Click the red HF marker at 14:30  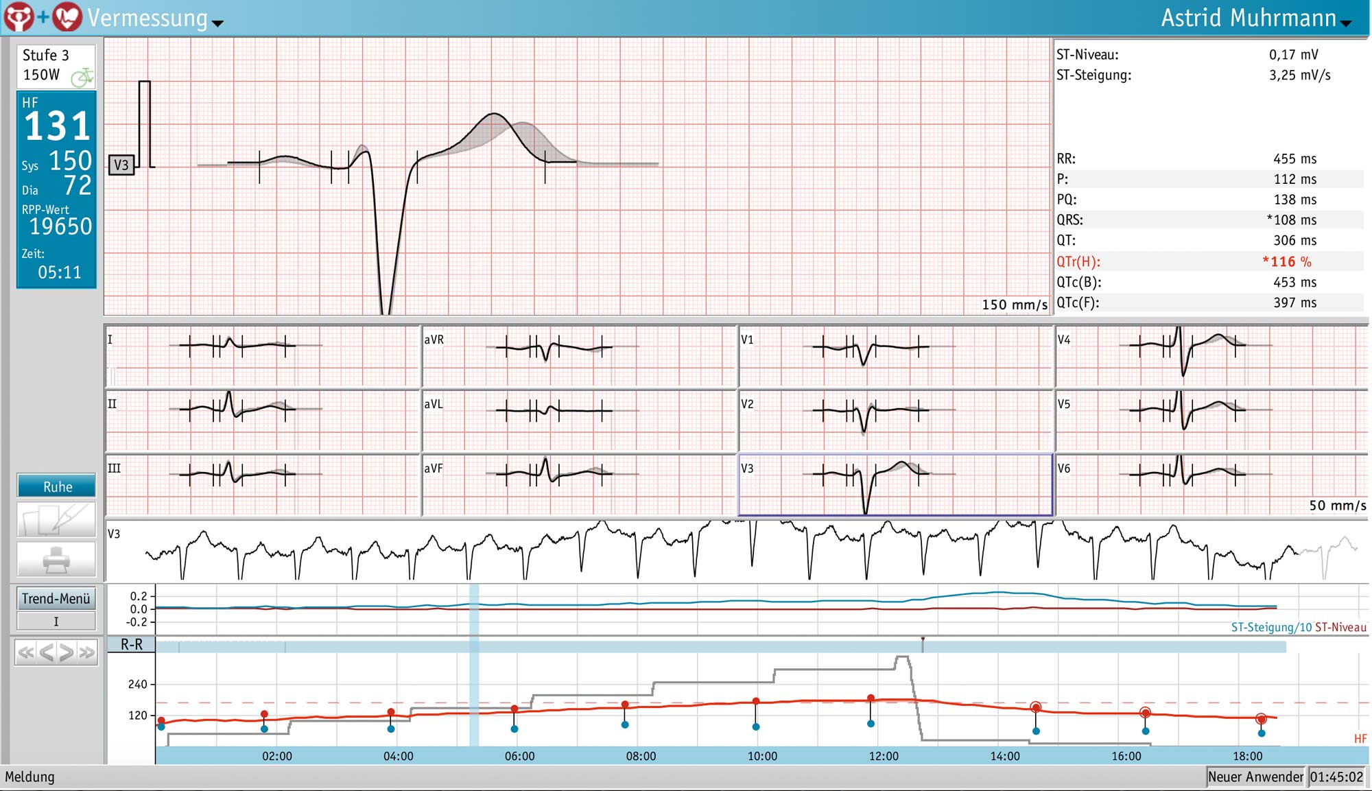tap(1036, 707)
